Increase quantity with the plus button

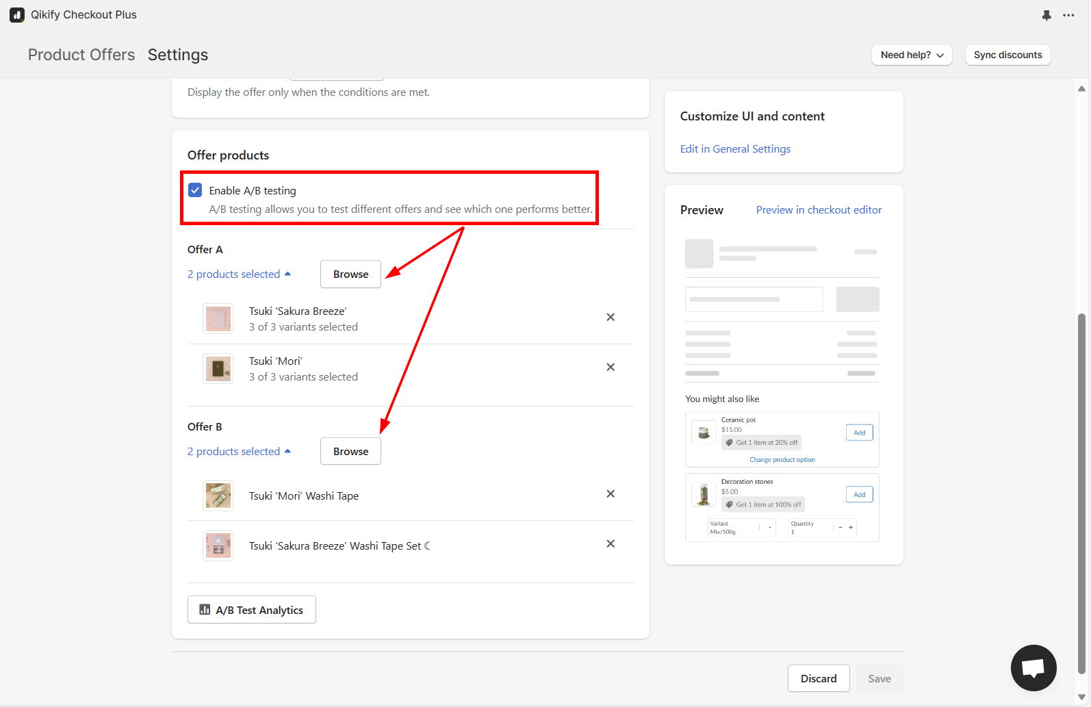[x=851, y=528]
